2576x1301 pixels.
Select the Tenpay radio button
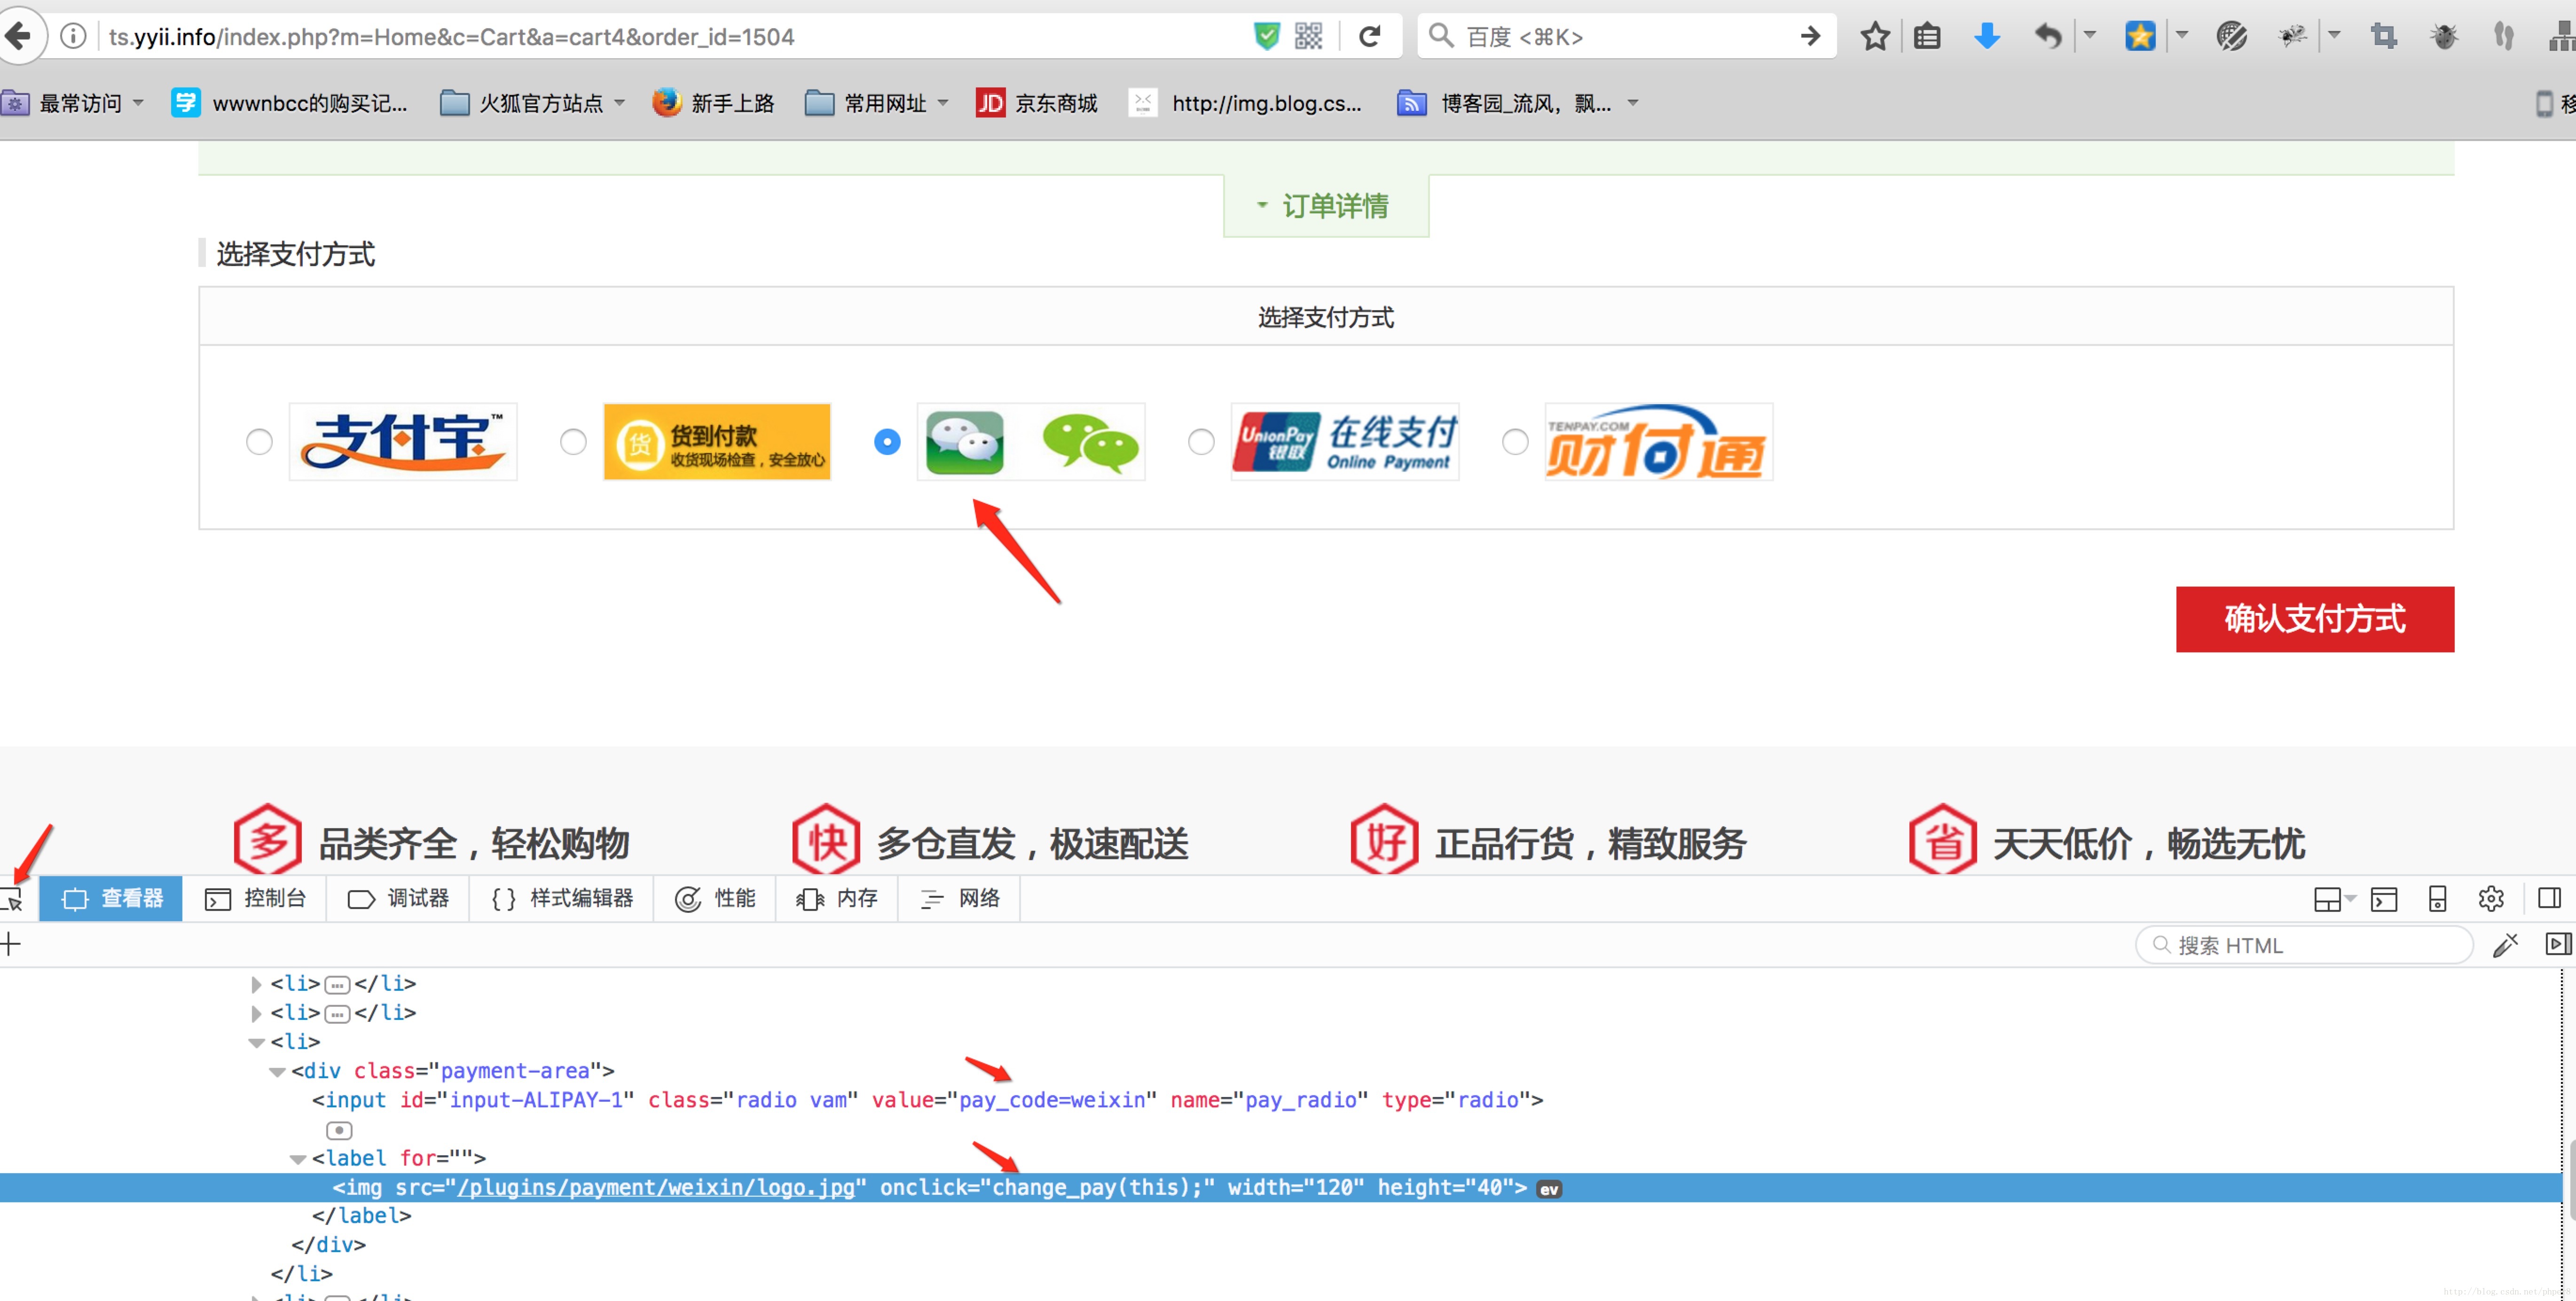(1515, 441)
